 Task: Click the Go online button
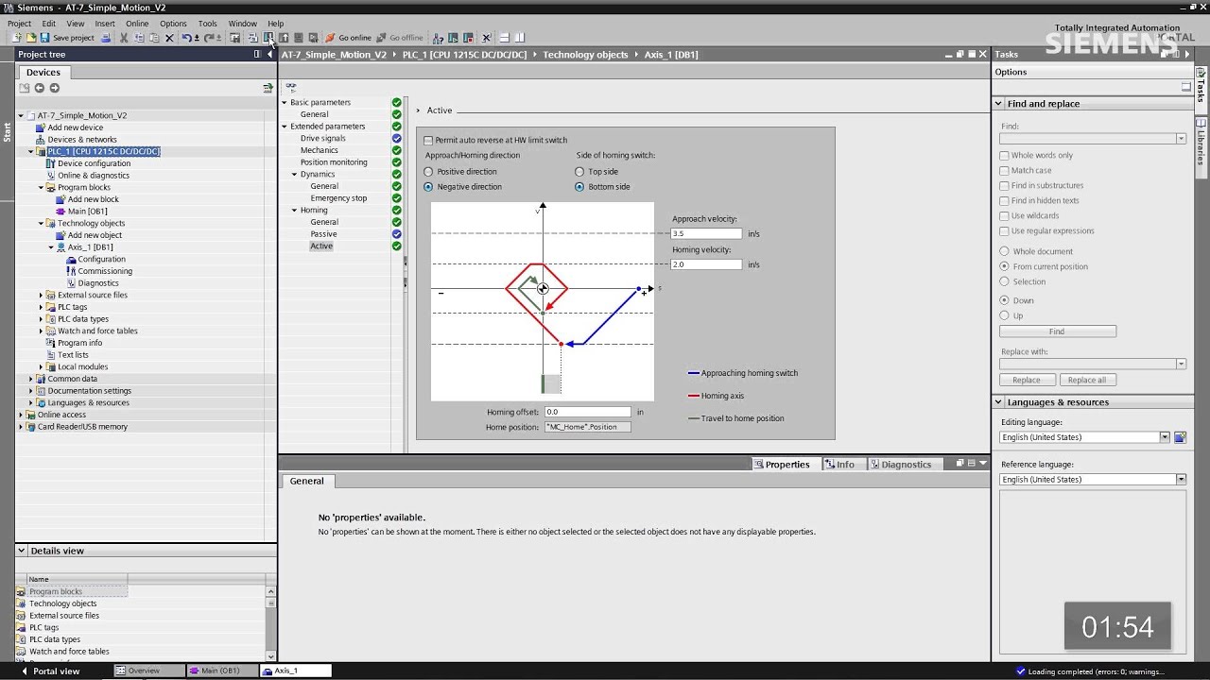click(x=348, y=38)
